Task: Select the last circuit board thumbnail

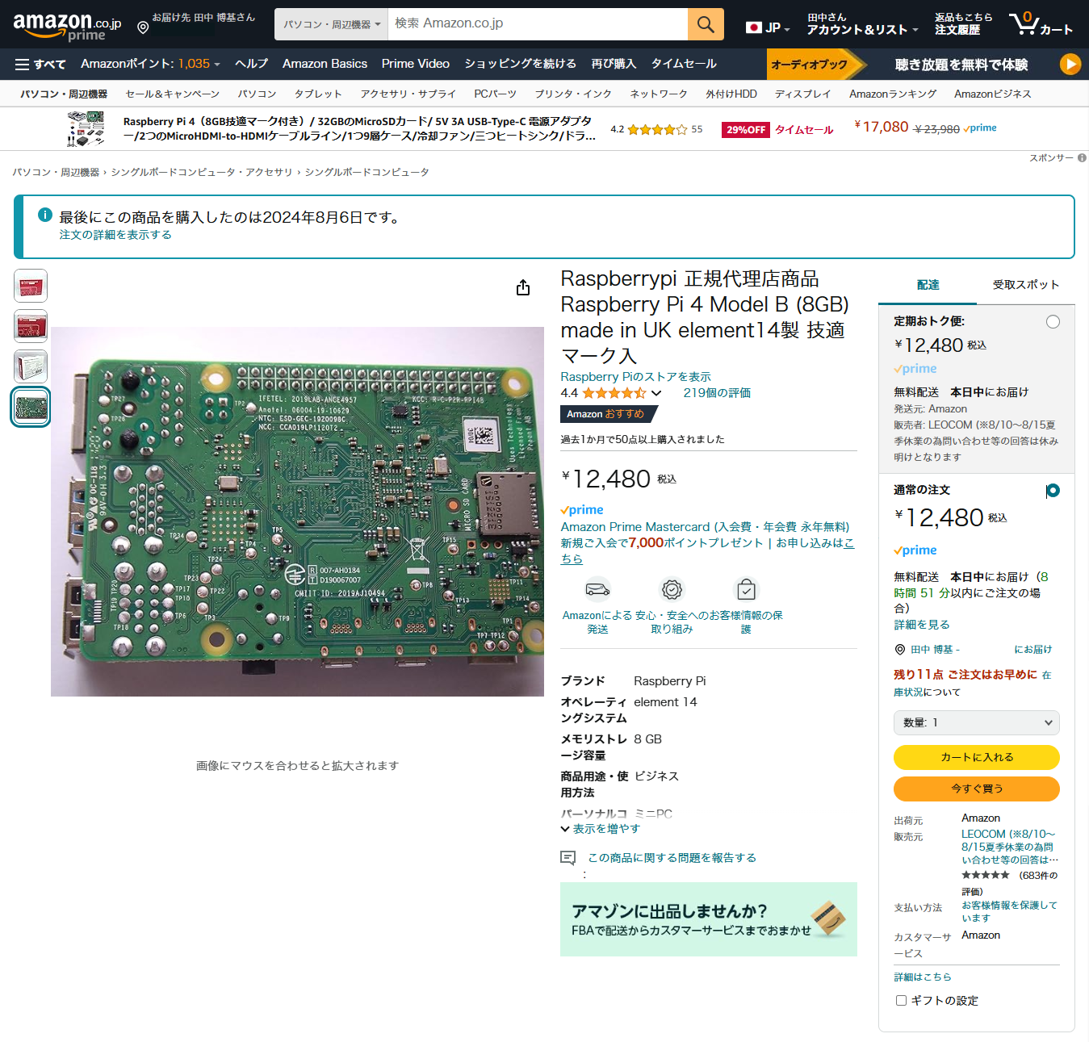Action: point(31,406)
